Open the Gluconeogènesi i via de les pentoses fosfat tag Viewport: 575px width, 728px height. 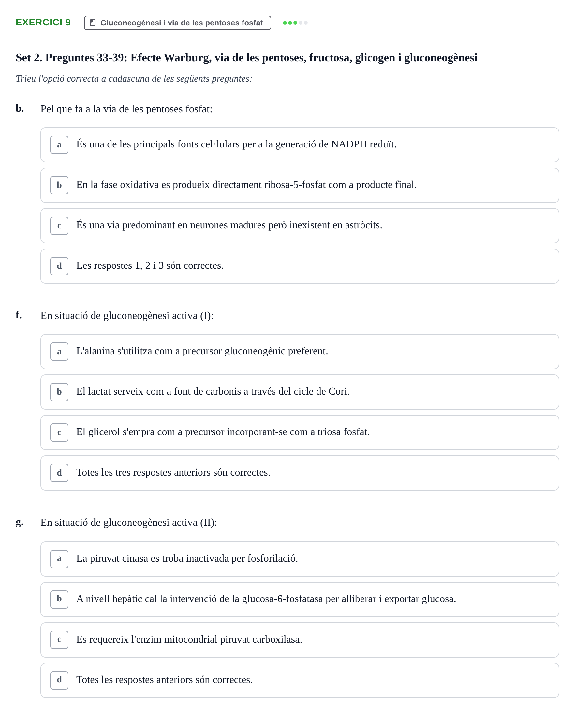click(177, 23)
